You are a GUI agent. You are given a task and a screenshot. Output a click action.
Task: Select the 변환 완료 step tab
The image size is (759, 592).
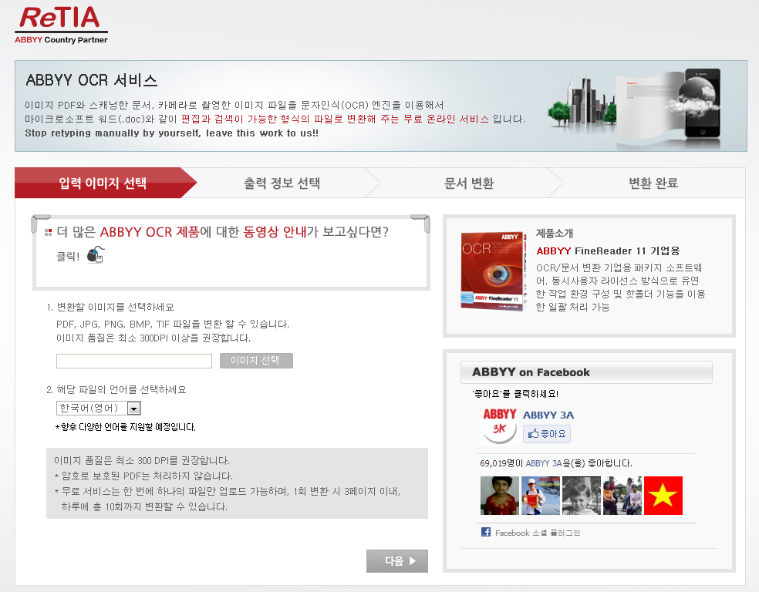click(653, 183)
